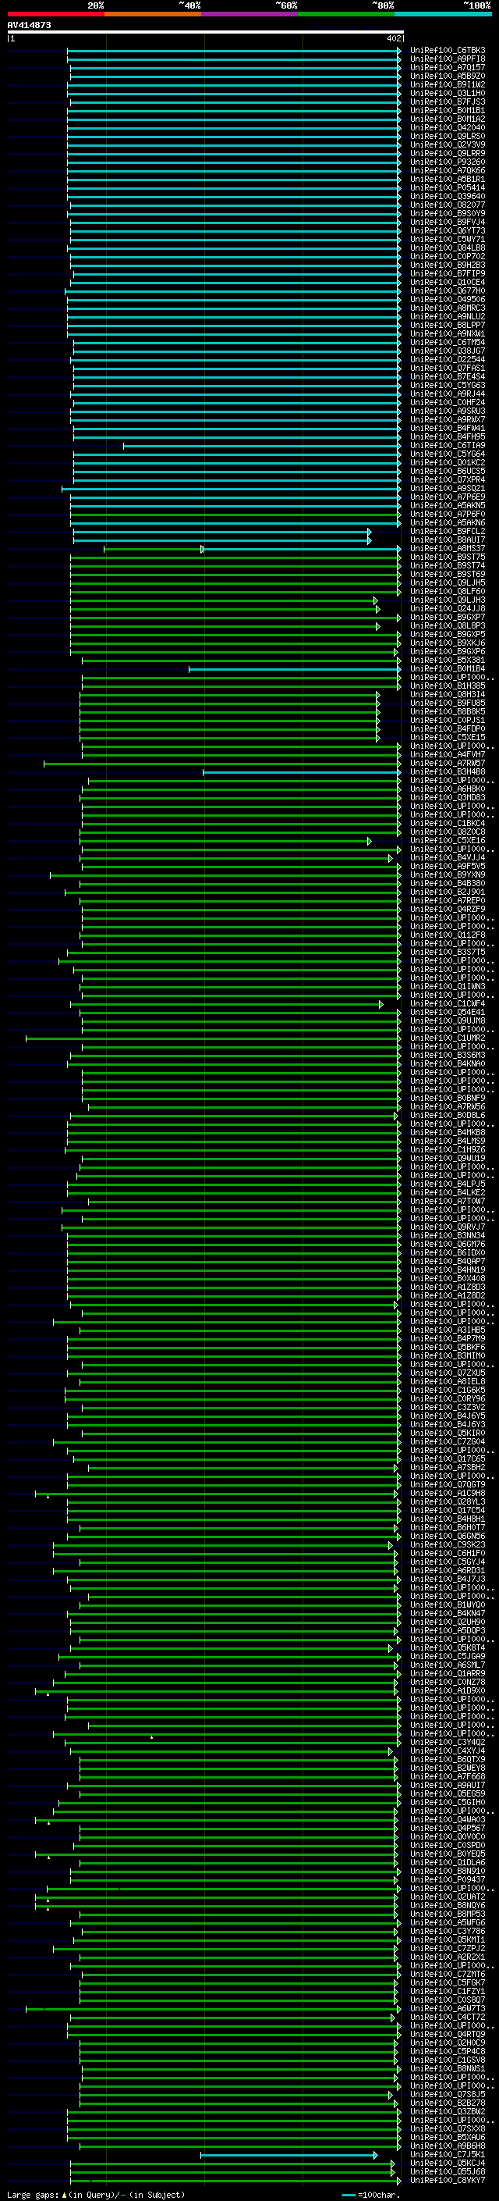
Task: Select the UniRef100_B9XKJ6 label
Action: pos(447,643)
